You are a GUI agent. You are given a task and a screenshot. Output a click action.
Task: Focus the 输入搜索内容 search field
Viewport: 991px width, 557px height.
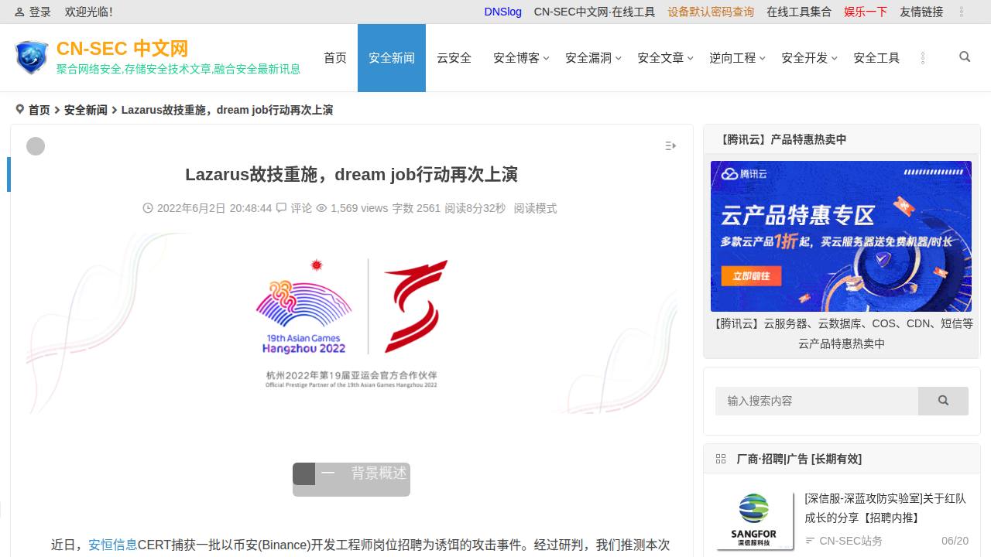pos(817,401)
